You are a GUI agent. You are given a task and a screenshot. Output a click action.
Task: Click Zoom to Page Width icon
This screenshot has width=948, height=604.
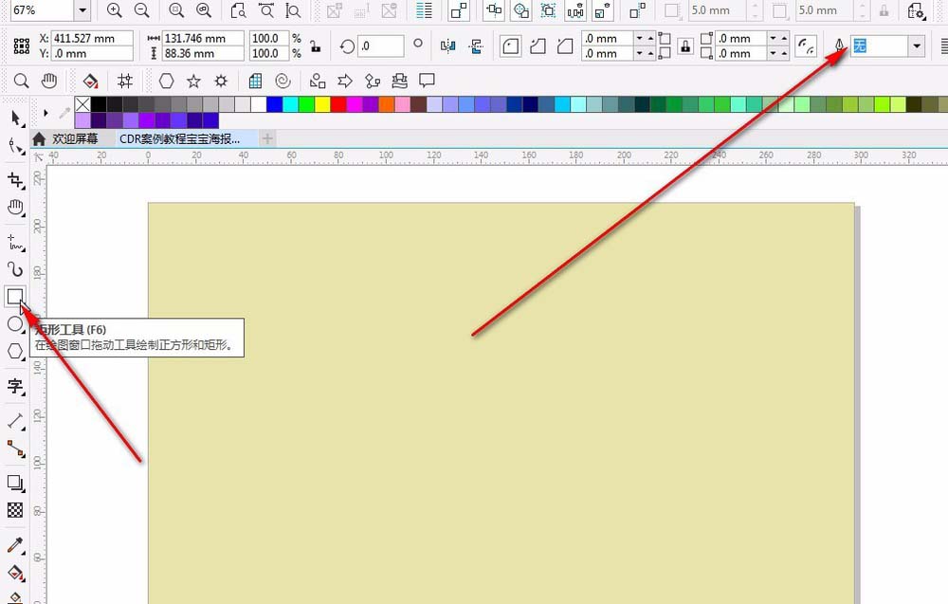point(266,10)
